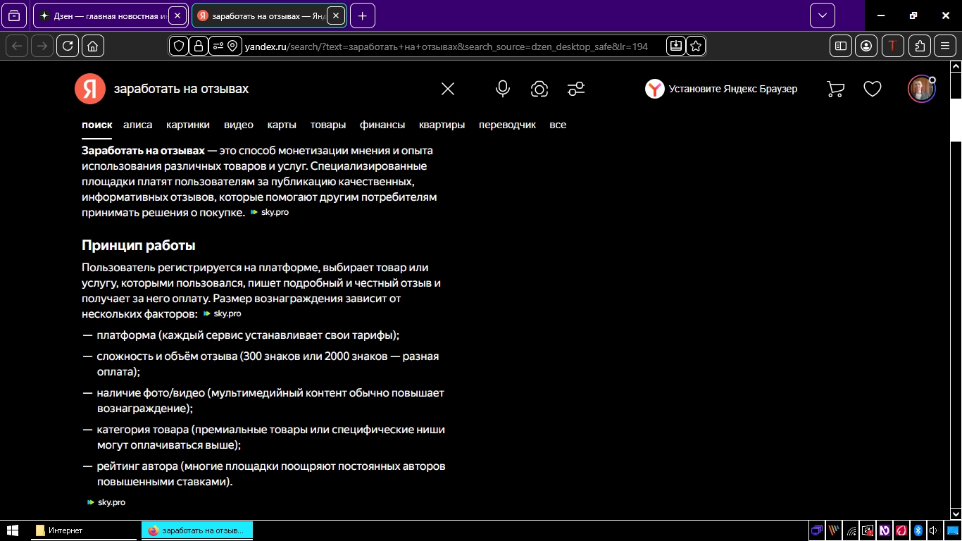Screen dimensions: 962x541
Task: Select the "видео" search tab
Action: pos(239,125)
